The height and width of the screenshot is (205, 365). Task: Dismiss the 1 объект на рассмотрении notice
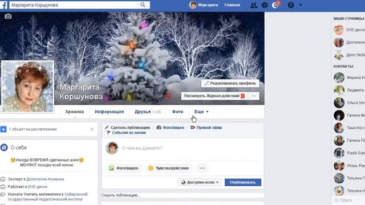(92, 129)
